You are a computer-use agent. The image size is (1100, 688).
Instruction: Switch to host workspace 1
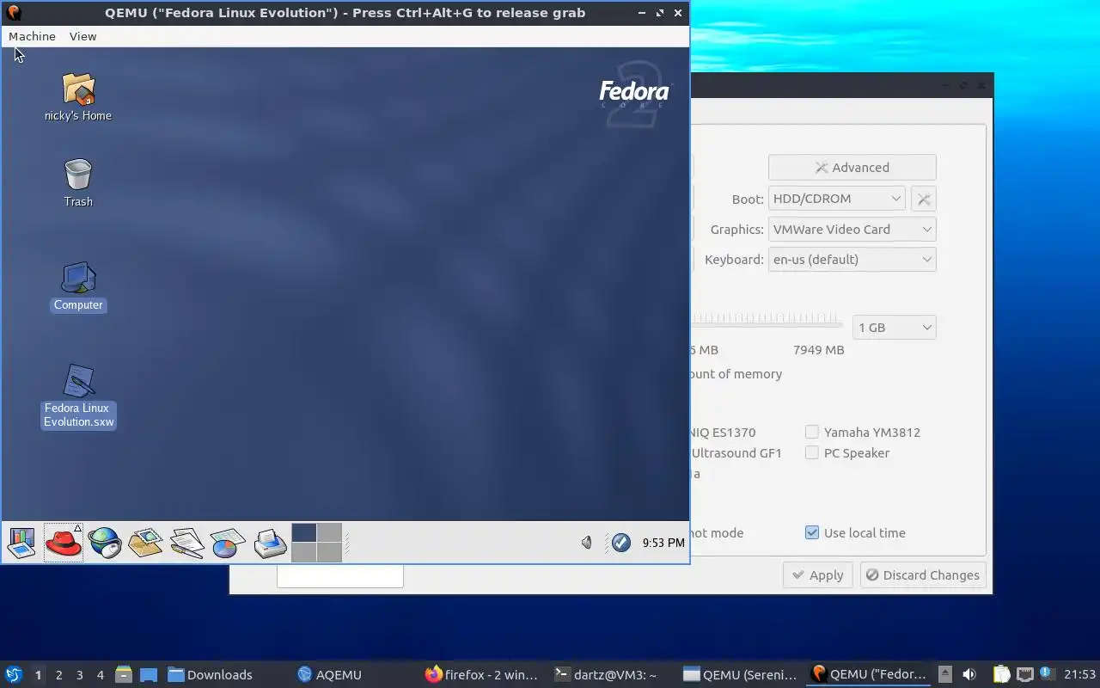(x=38, y=675)
